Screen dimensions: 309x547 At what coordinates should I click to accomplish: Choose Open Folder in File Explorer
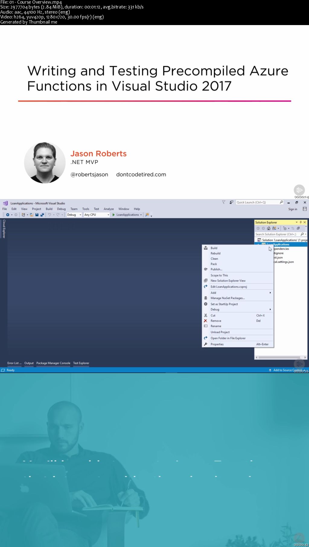pos(238,338)
